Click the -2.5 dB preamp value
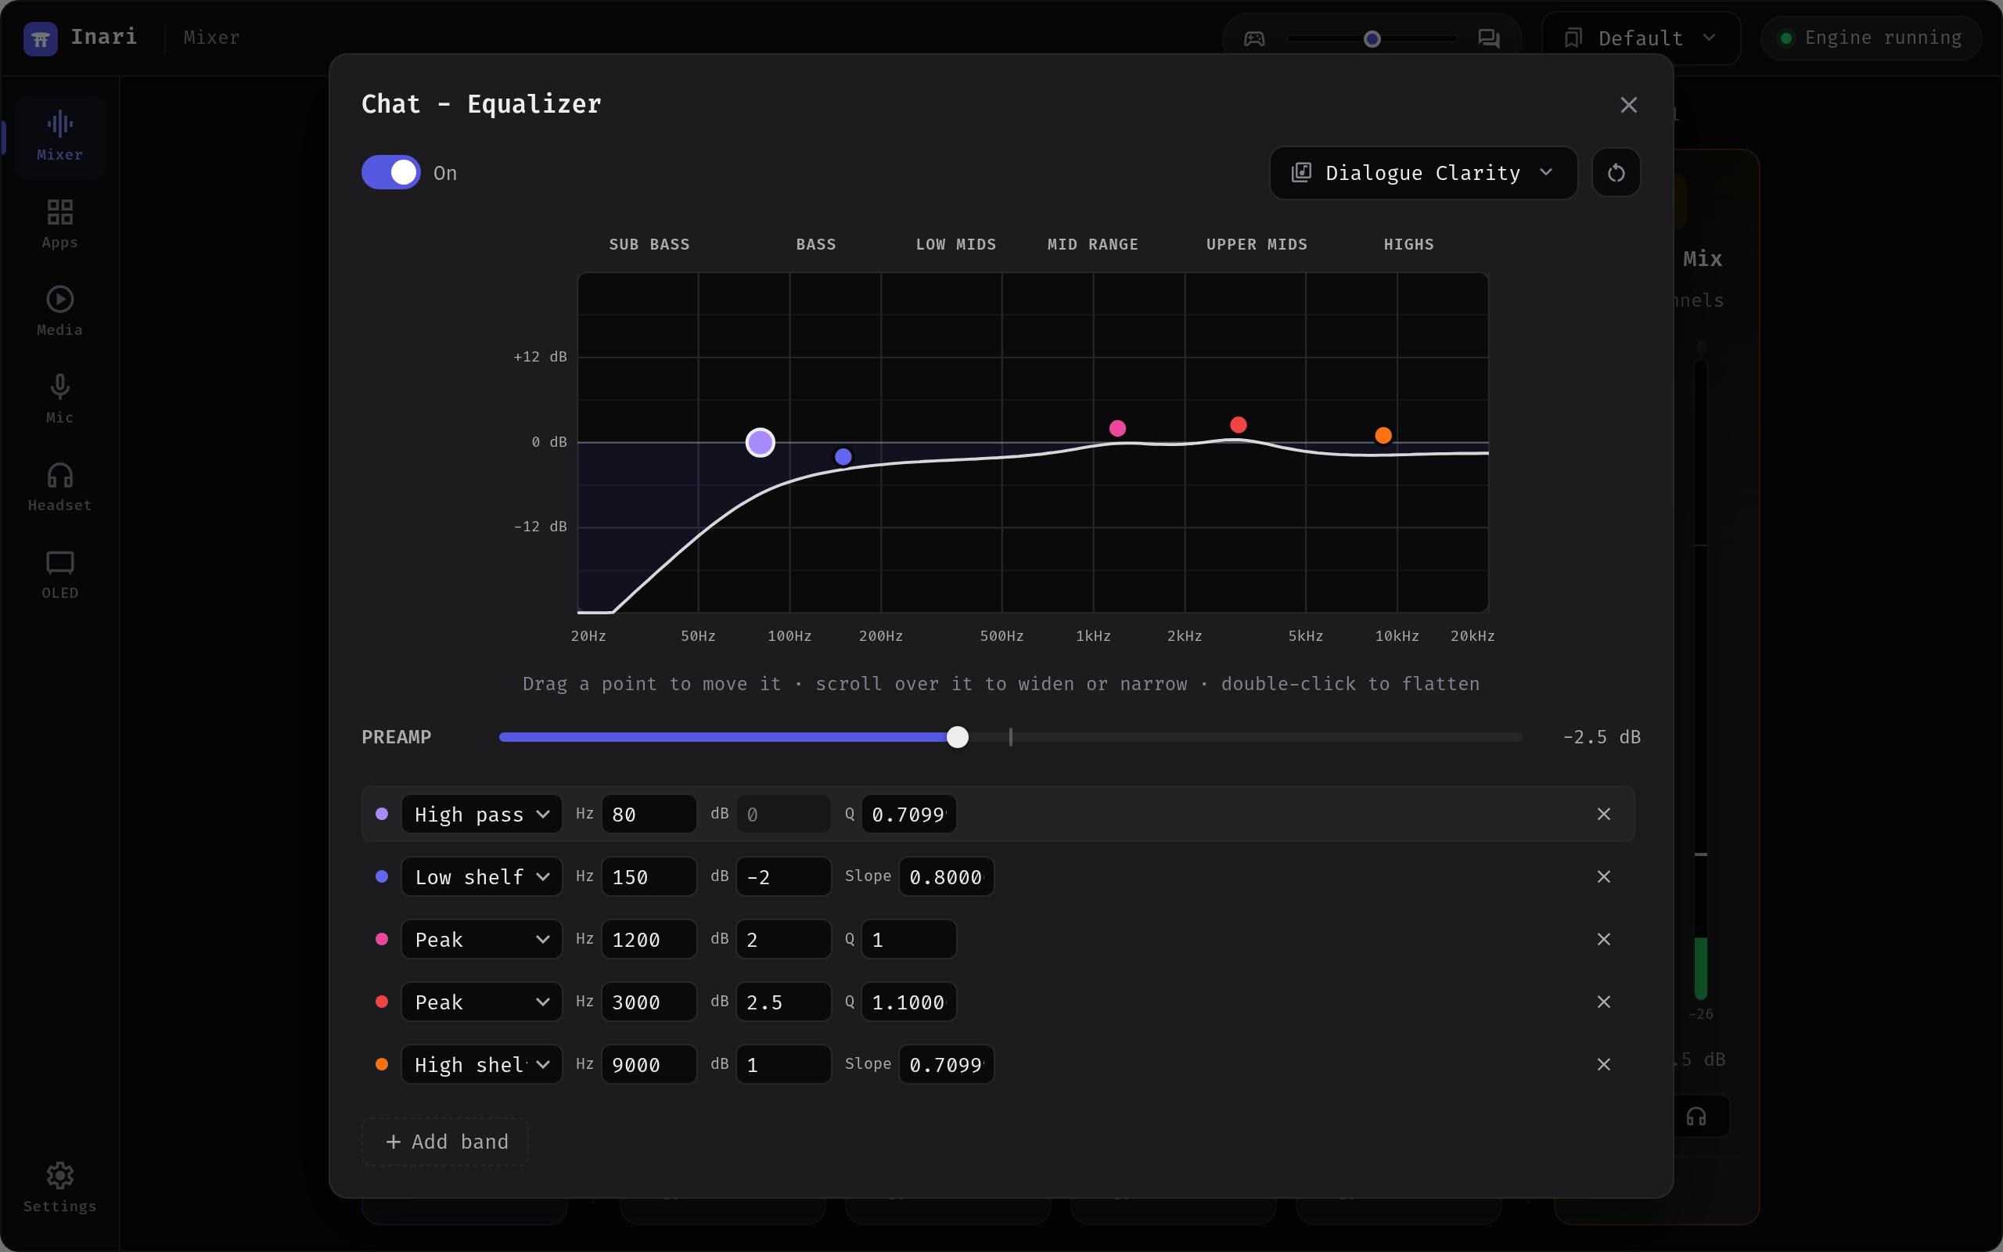Viewport: 2003px width, 1252px height. [x=1601, y=737]
